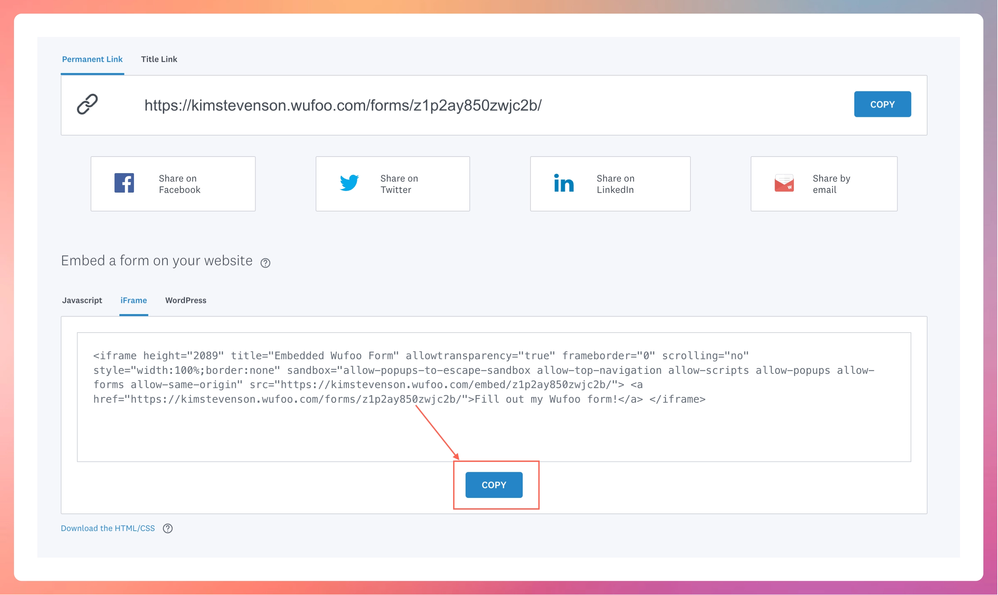Viewport: 998px width, 595px height.
Task: Share the form on Facebook
Action: [x=173, y=184]
